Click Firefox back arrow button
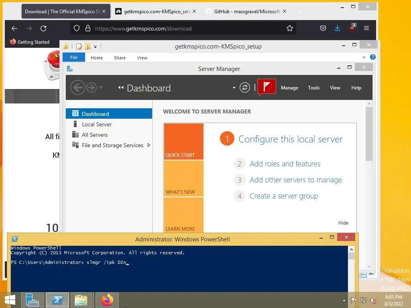Image resolution: width=411 pixels, height=308 pixels. tap(14, 28)
